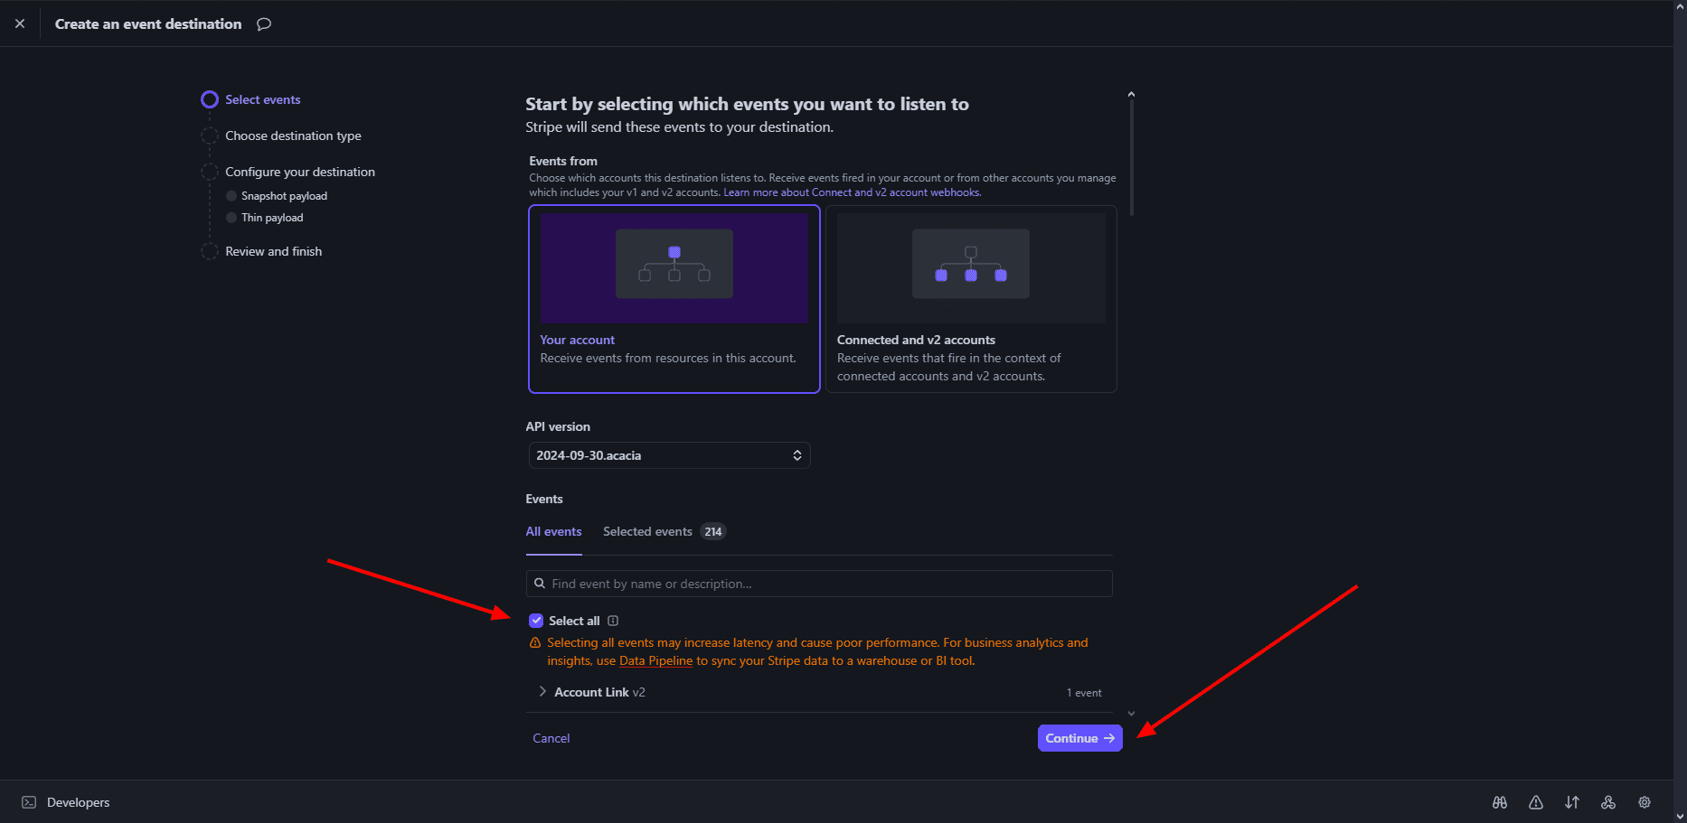Open the API version dropdown
The image size is (1687, 823).
669,455
